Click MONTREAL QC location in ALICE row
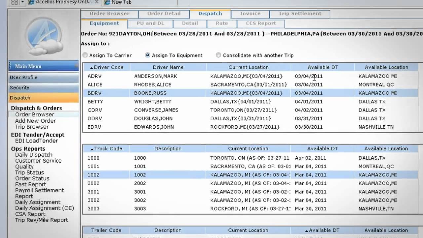This screenshot has width=423, height=238. pyautogui.click(x=376, y=85)
